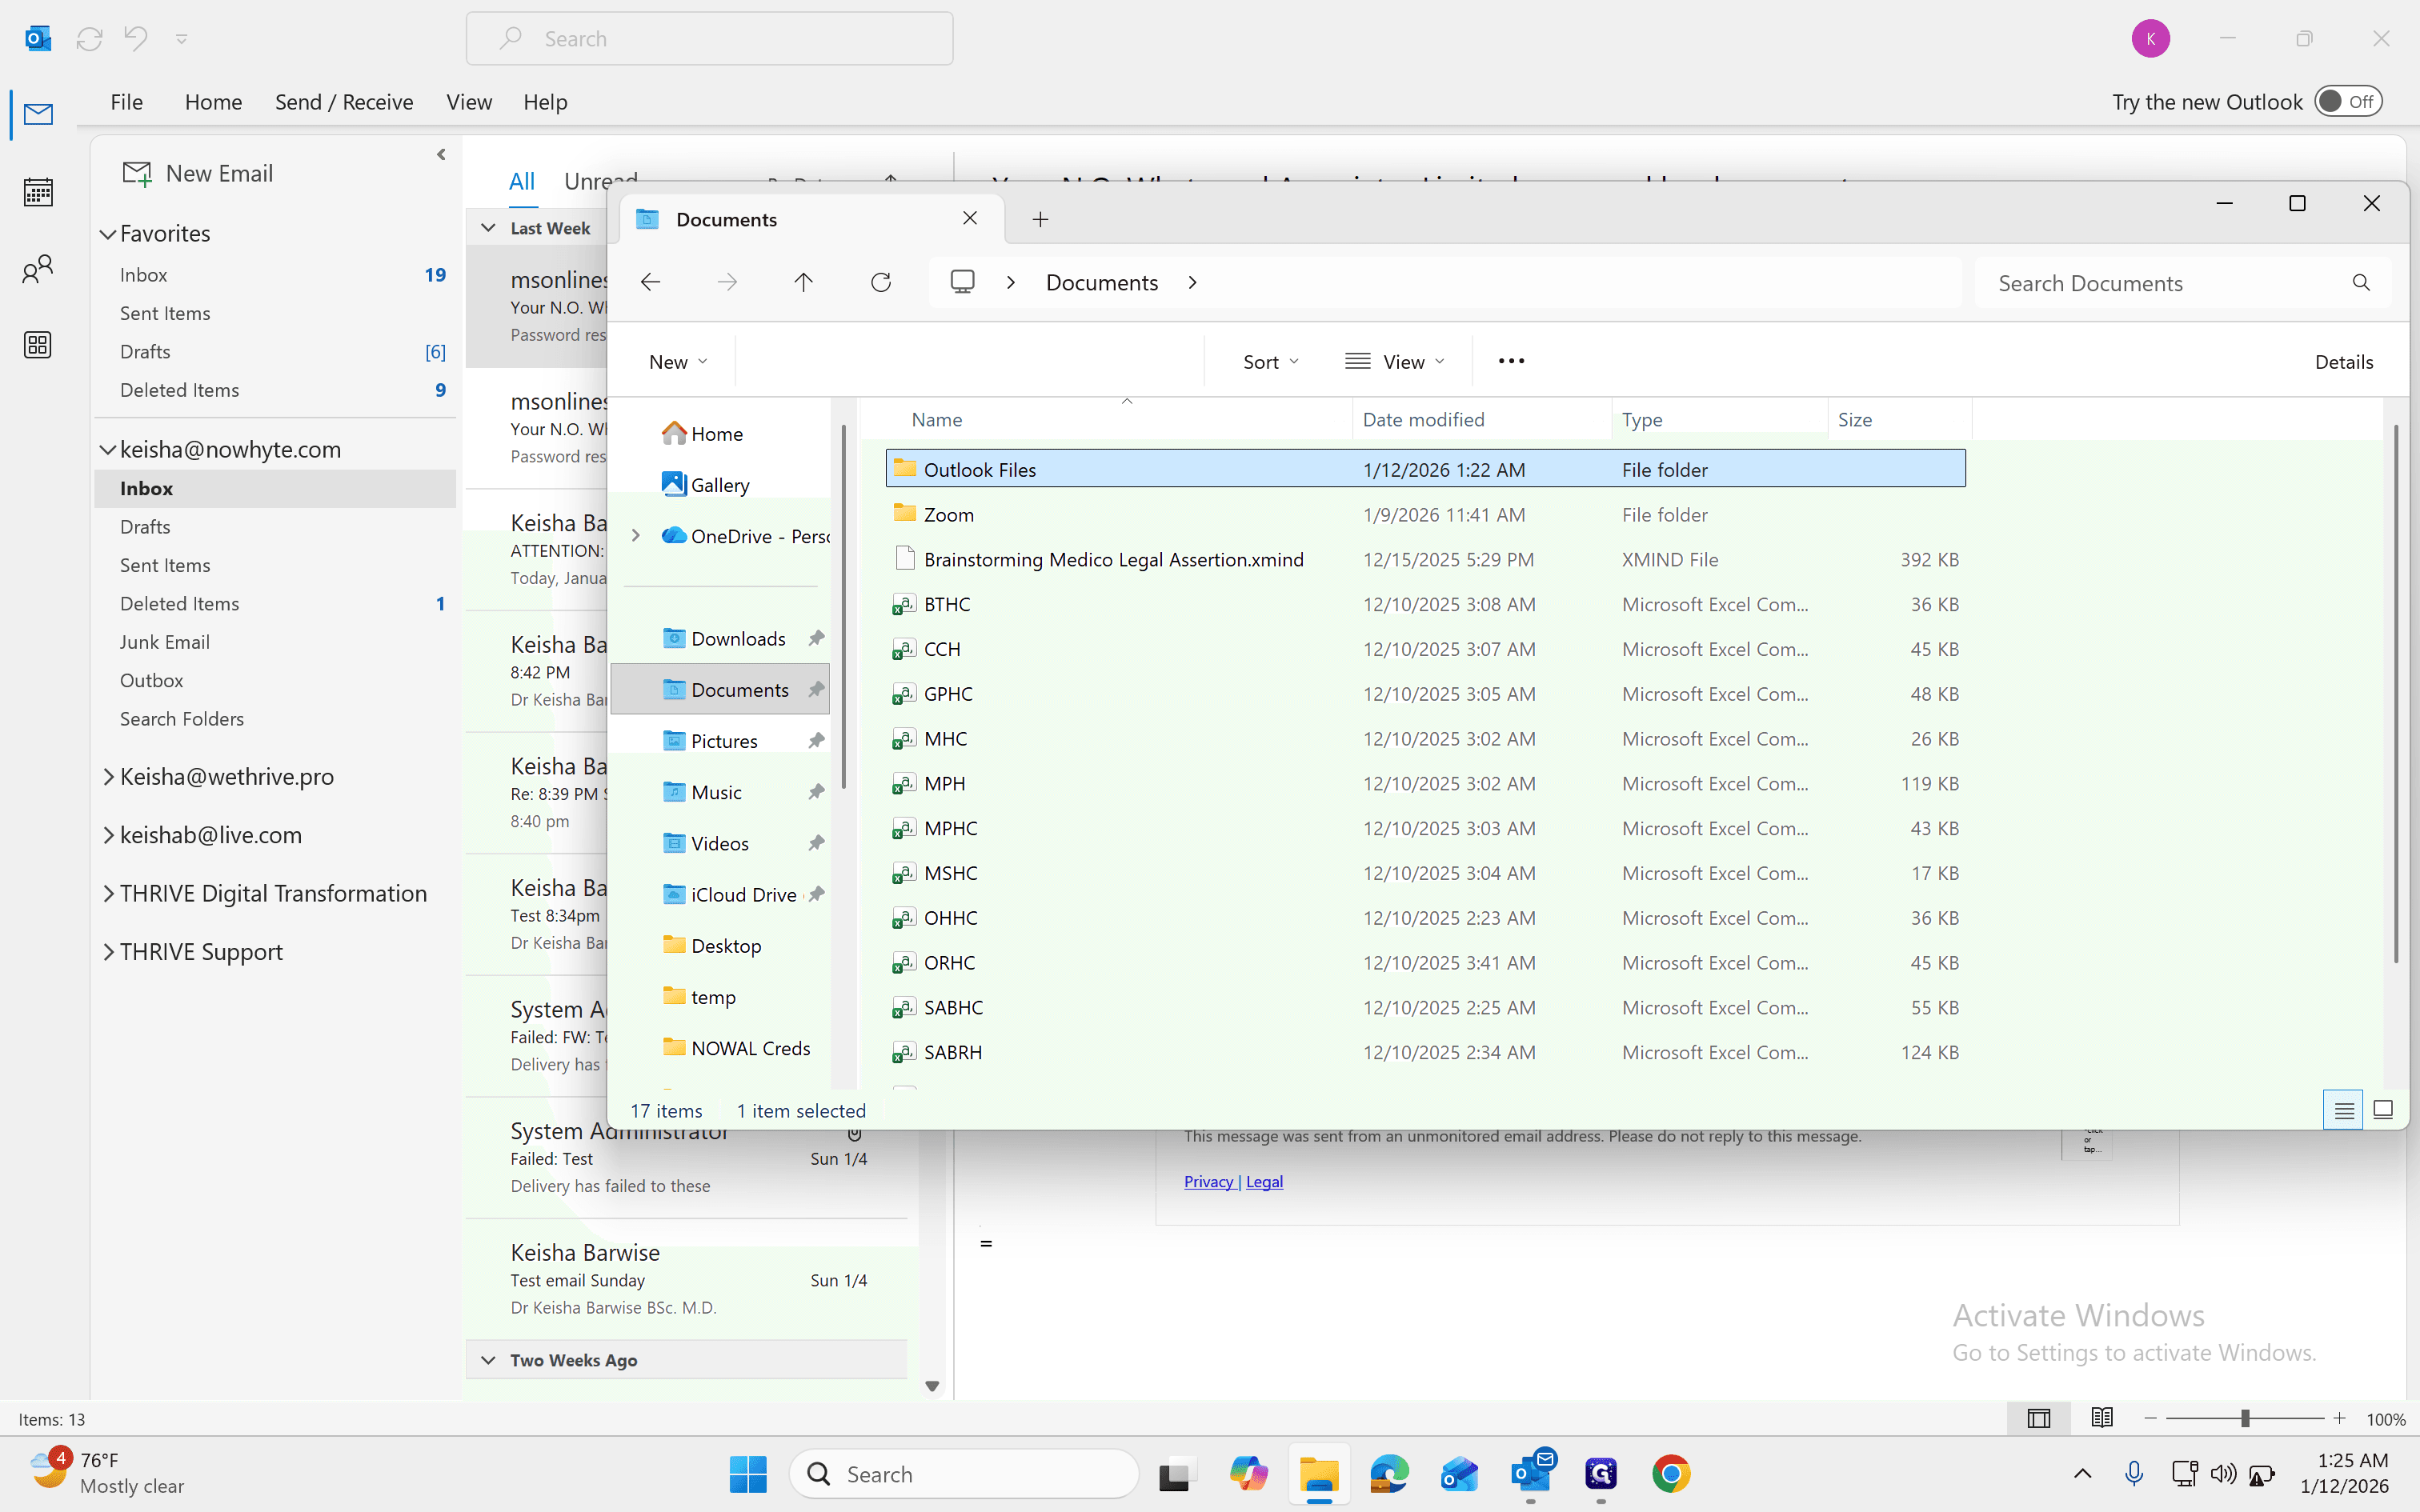The image size is (2420, 1512).
Task: Open File Explorer from the taskbar
Action: [1319, 1474]
